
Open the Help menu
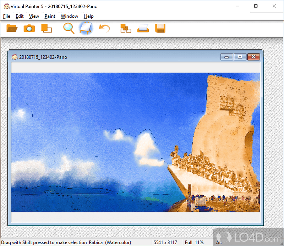point(88,16)
